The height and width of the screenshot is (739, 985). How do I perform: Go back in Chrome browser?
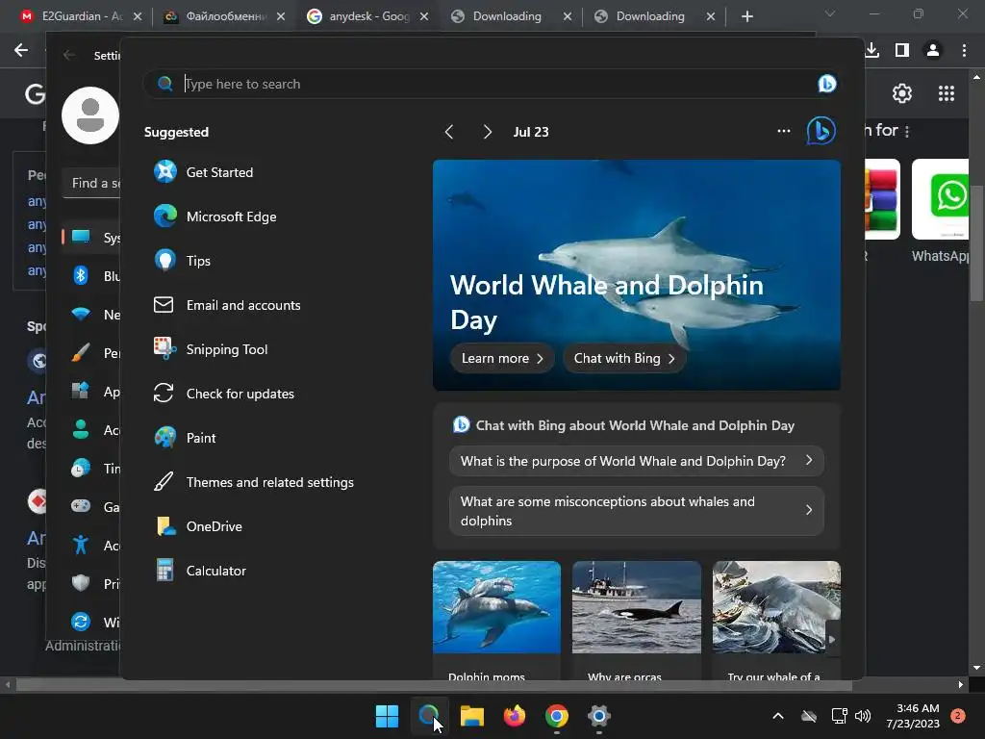tap(21, 50)
